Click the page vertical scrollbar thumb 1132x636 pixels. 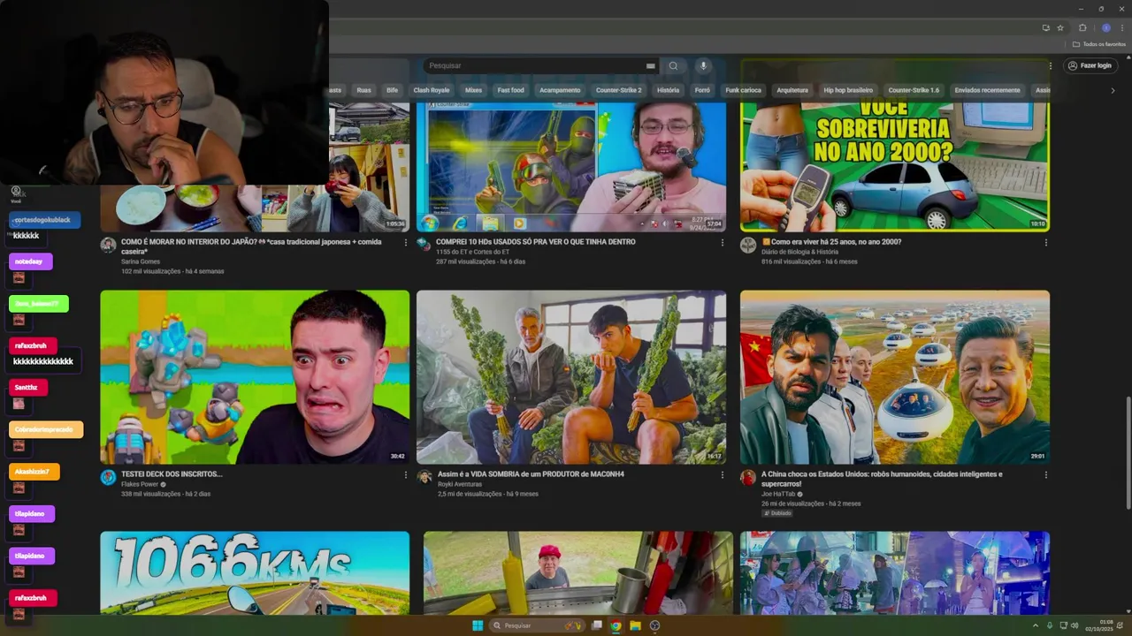[1128, 452]
